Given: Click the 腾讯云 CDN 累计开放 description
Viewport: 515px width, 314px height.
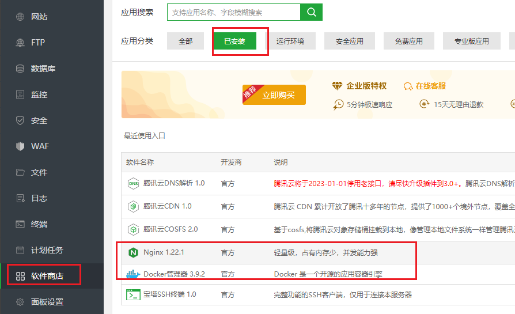Looking at the screenshot, I should pos(394,207).
